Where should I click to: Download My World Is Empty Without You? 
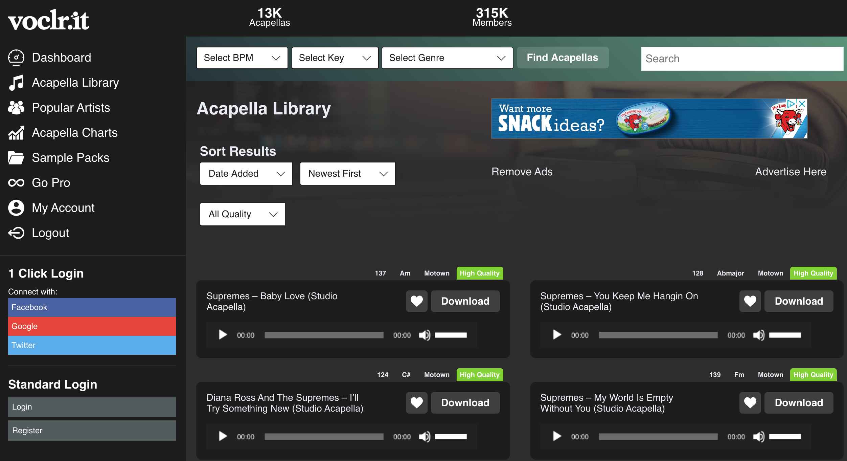799,403
